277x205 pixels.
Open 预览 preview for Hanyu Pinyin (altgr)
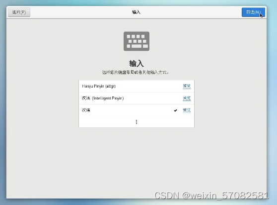[x=187, y=86]
